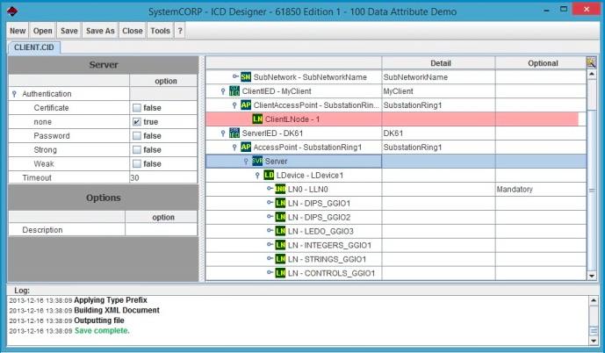Enable the Password authentication checkbox
The height and width of the screenshot is (353, 605).
(136, 136)
